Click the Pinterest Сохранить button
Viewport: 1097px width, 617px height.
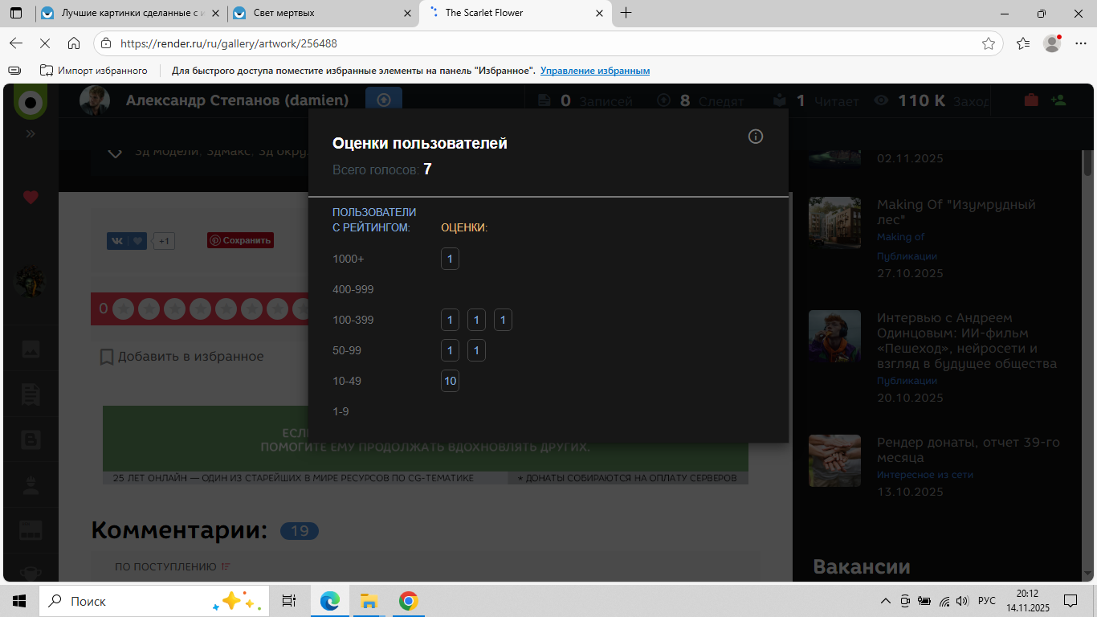(x=240, y=240)
